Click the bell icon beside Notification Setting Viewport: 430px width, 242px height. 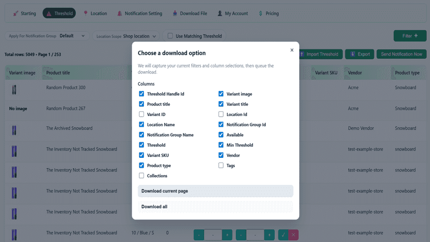point(119,14)
